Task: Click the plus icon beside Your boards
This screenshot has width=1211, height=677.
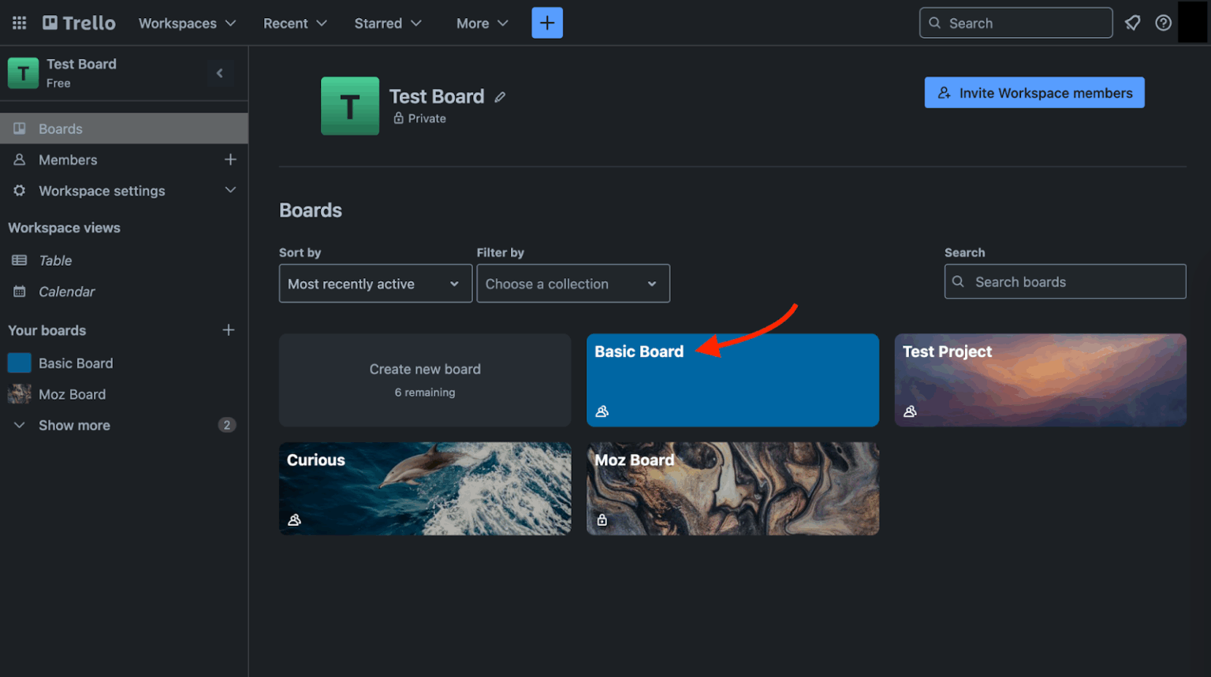Action: pos(228,330)
